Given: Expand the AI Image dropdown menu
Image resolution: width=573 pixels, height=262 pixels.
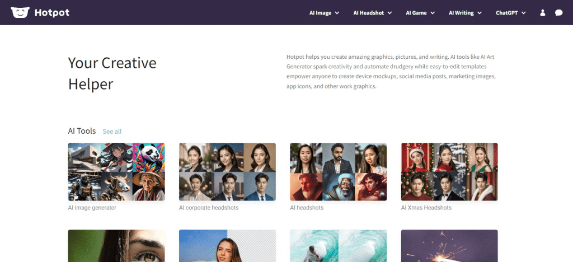Looking at the screenshot, I should pyautogui.click(x=324, y=13).
